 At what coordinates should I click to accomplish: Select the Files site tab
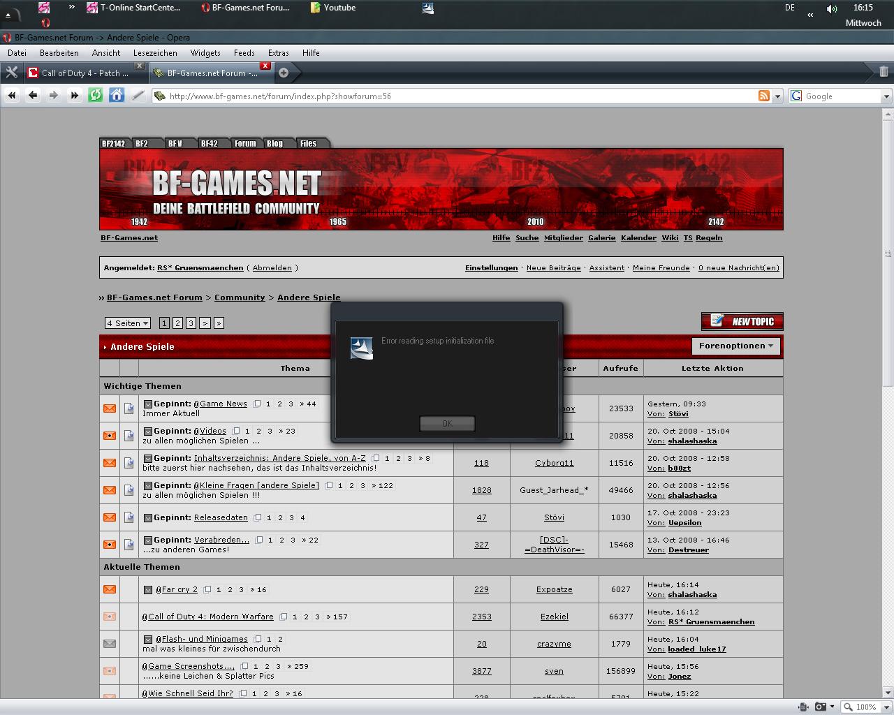pos(308,143)
